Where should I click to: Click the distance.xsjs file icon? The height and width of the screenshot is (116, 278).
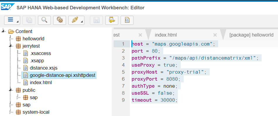tap(26, 68)
